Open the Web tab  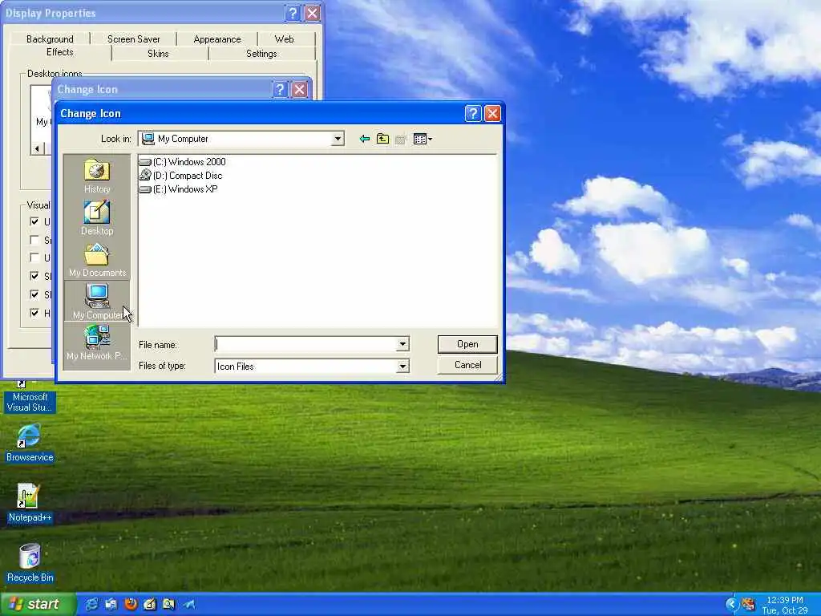pyautogui.click(x=285, y=39)
